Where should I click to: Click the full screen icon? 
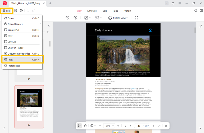pos(136,18)
